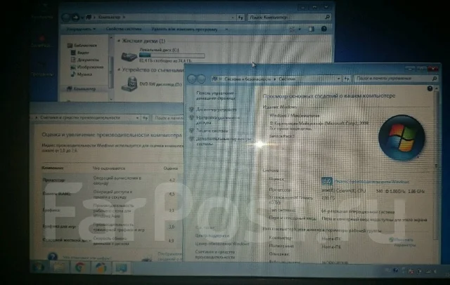Click the help icon near 'Что означают эти цифры'
The width and height of the screenshot is (450, 285).
(x=52, y=256)
